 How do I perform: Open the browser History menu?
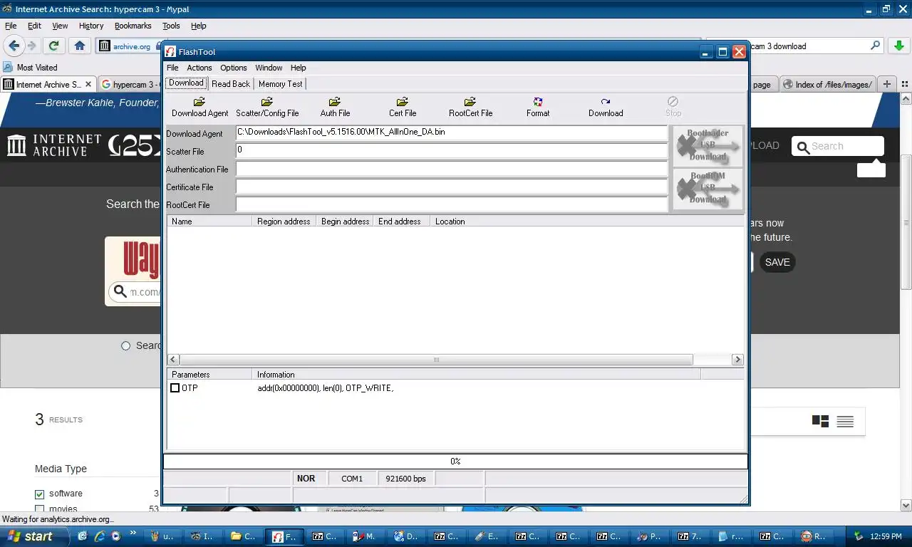click(91, 26)
